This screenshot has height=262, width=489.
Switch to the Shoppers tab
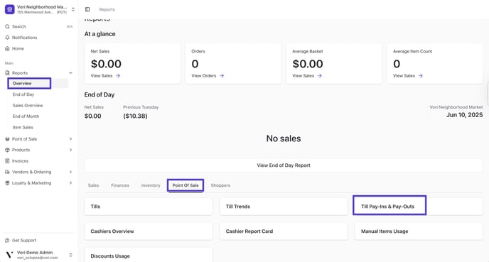[220, 185]
